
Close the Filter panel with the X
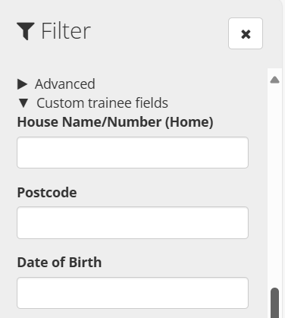pos(246,33)
